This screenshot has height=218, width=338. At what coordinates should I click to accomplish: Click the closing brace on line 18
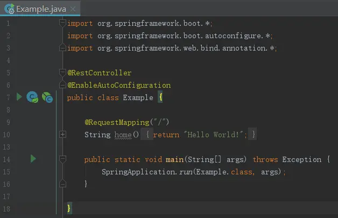pos(69,208)
